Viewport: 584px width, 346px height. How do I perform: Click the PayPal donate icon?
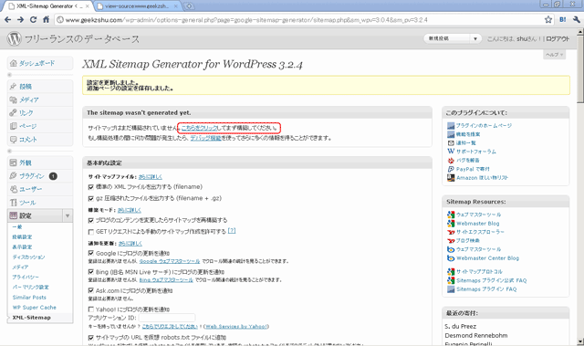tap(451, 169)
